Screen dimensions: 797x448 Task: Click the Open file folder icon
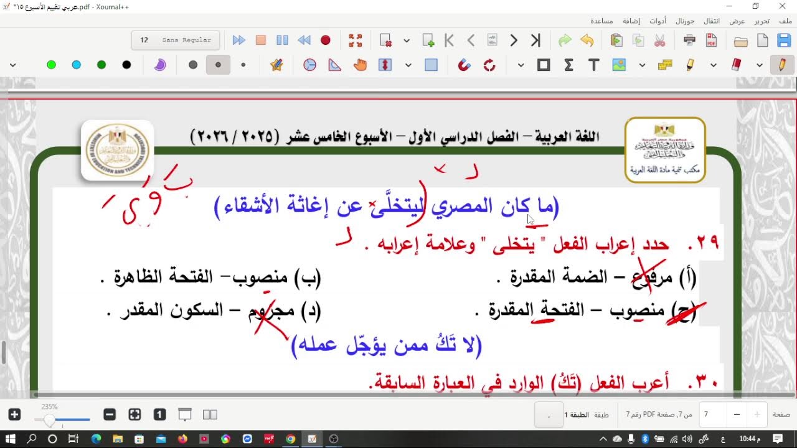(x=740, y=41)
